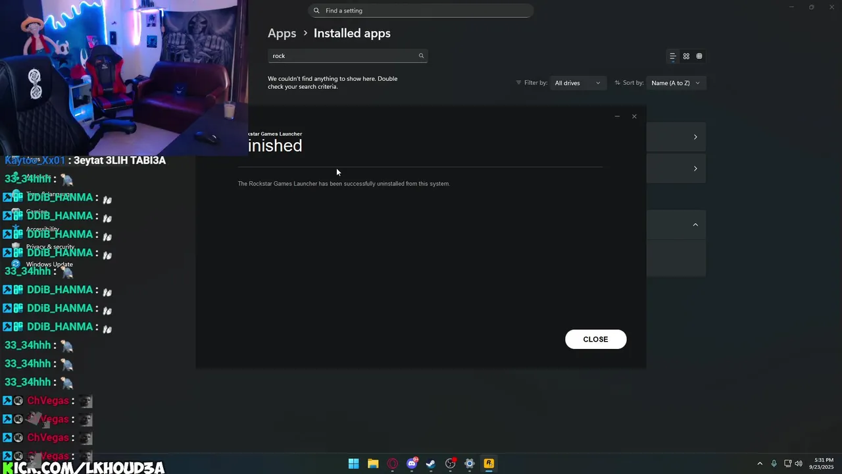Viewport: 842px width, 474px height.
Task: Click the Rockstar Games taskbar icon
Action: (489, 463)
